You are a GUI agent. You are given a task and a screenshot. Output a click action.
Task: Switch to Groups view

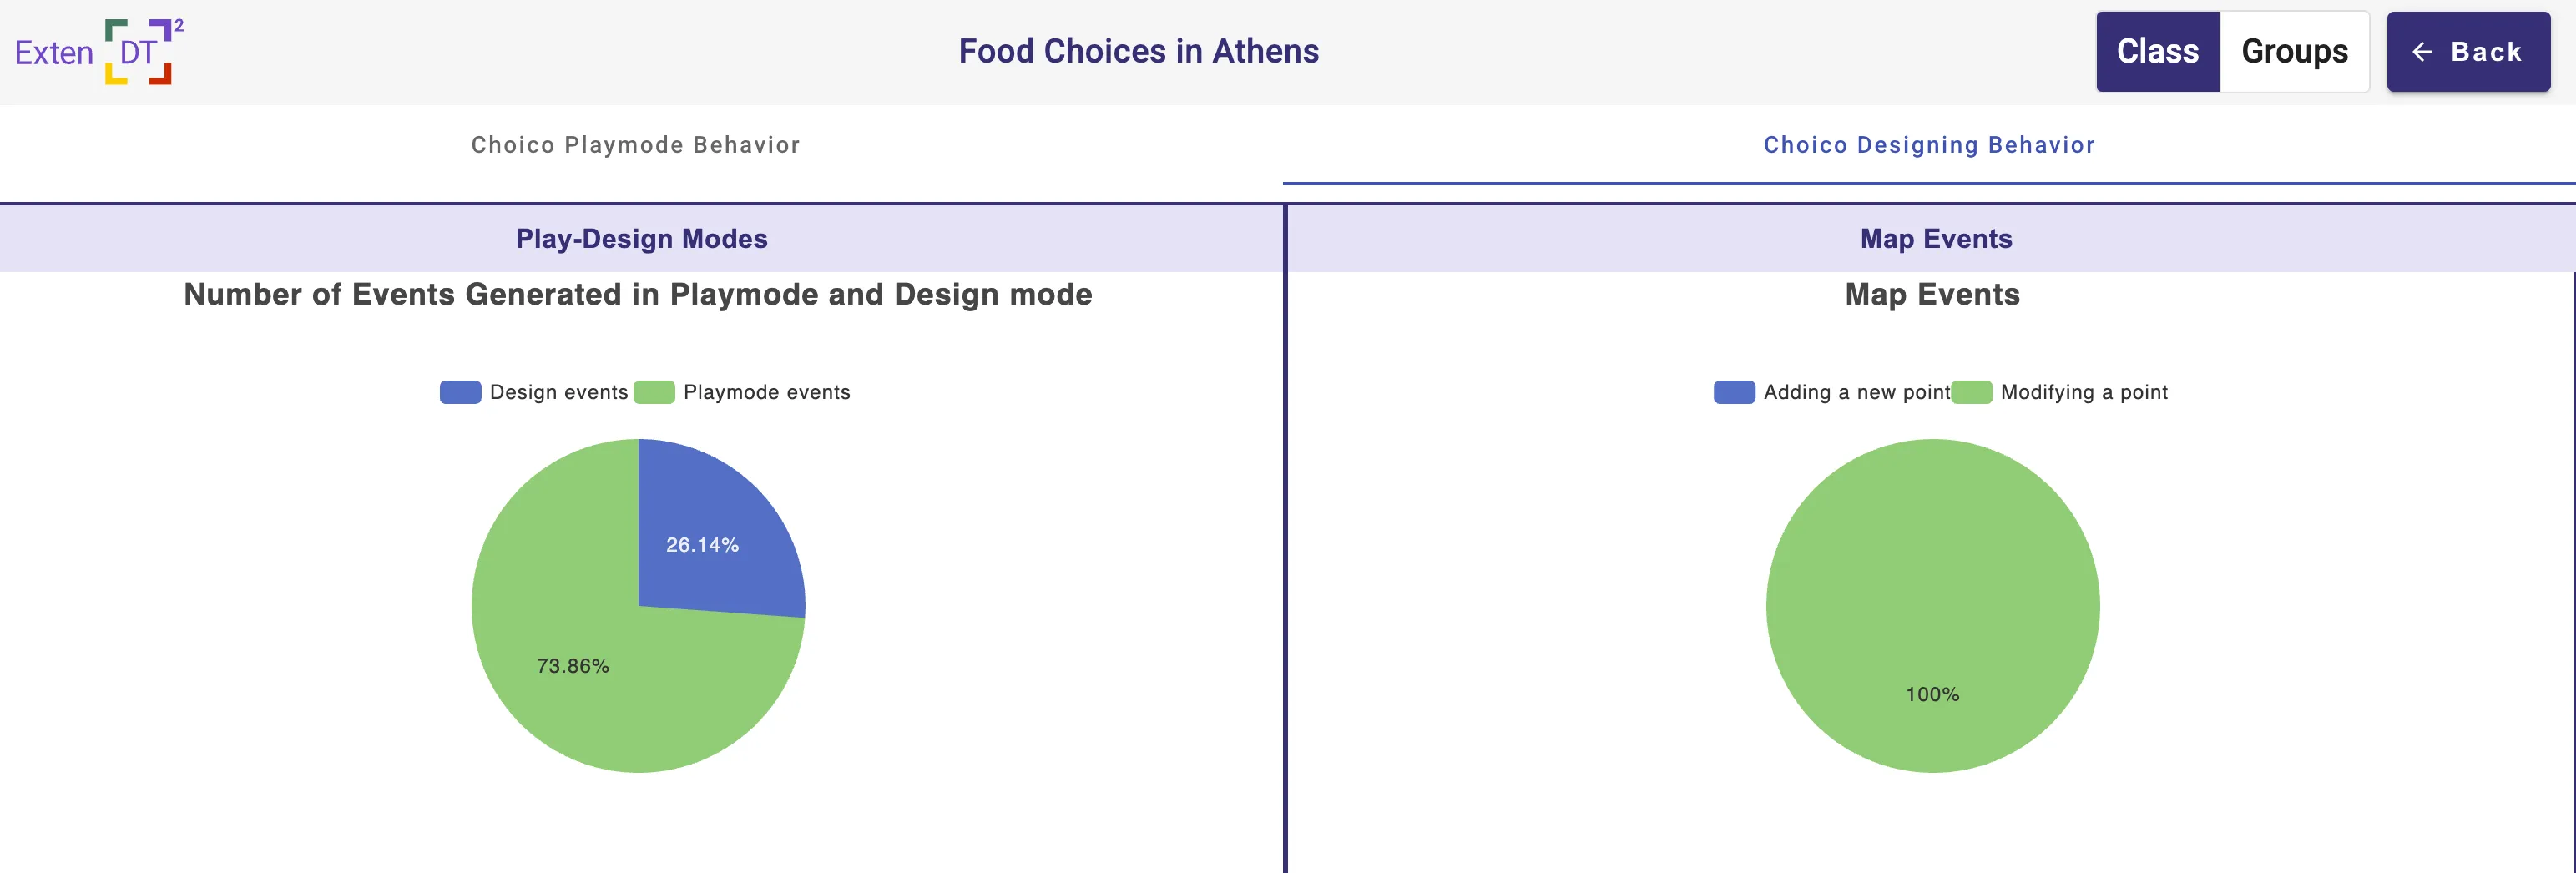[2294, 51]
